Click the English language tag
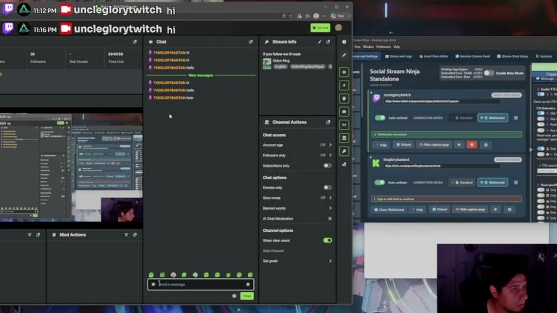The width and height of the screenshot is (557, 313). pos(280,67)
